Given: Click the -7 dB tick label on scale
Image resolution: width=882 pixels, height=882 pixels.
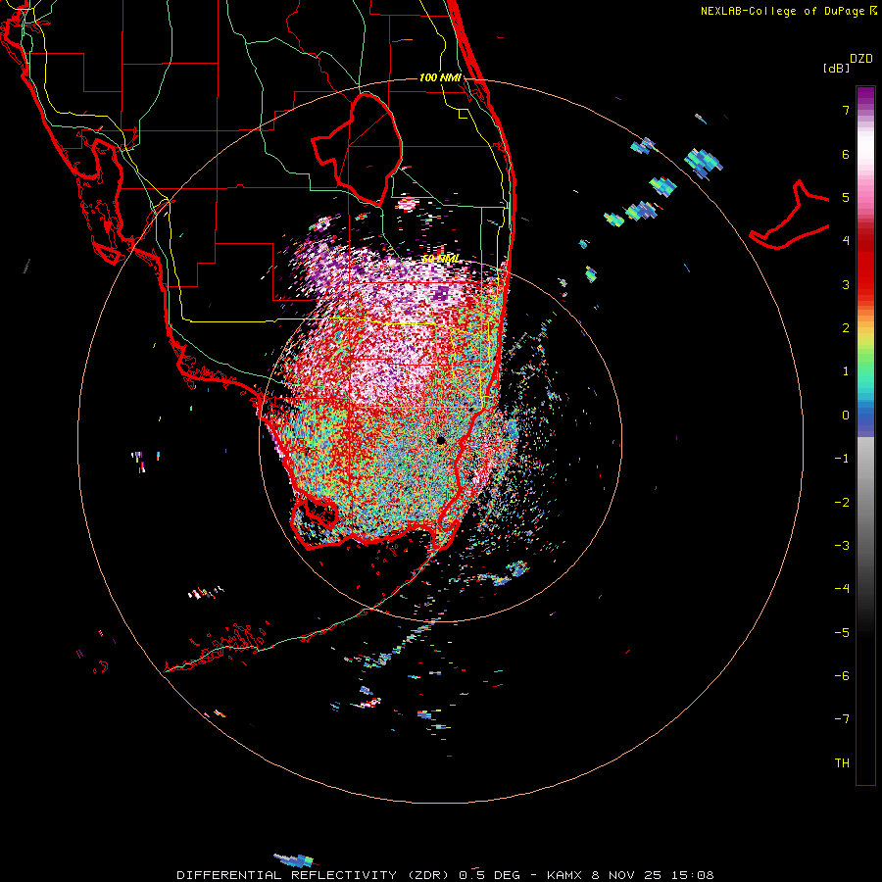Looking at the screenshot, I should click(842, 719).
